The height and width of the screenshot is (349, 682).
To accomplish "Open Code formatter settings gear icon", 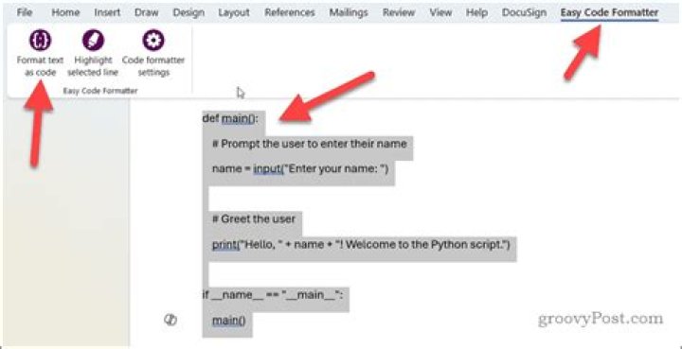I will [153, 41].
